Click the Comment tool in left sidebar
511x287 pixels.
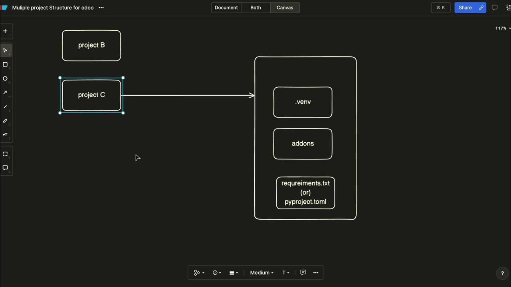click(5, 168)
